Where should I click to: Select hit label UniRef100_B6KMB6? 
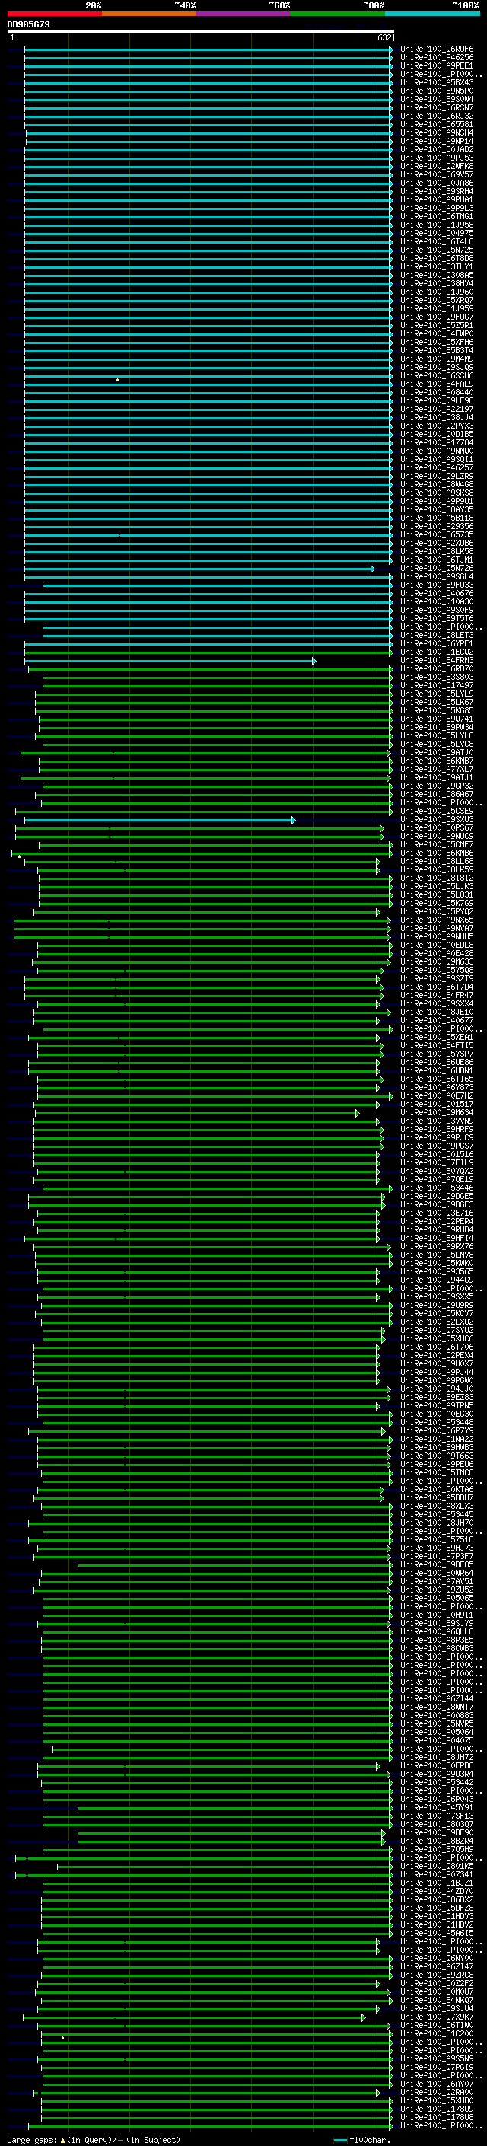coord(436,853)
